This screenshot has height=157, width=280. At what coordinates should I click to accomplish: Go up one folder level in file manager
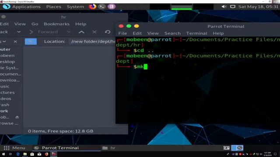pos(81,32)
